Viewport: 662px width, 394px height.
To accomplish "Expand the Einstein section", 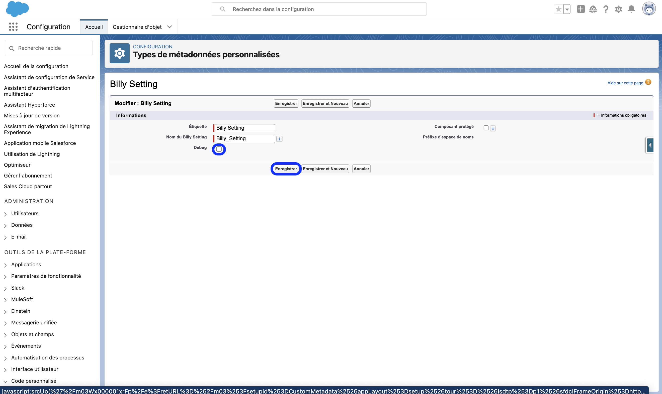I will (x=5, y=312).
